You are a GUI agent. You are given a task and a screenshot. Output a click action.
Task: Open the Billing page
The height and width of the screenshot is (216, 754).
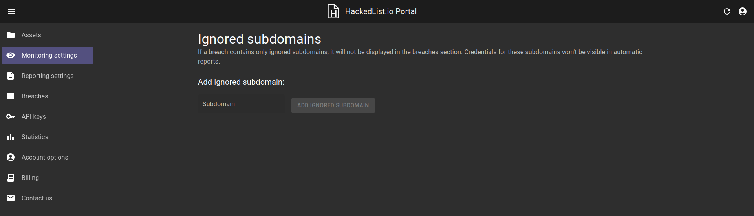(x=48, y=178)
